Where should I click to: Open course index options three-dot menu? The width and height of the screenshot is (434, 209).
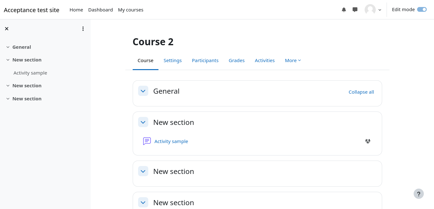(83, 29)
